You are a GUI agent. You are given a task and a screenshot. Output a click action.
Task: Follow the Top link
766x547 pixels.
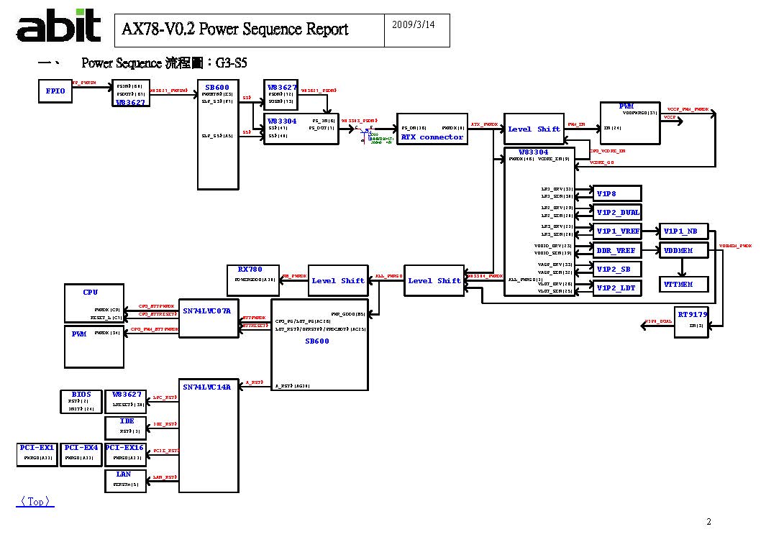35,502
